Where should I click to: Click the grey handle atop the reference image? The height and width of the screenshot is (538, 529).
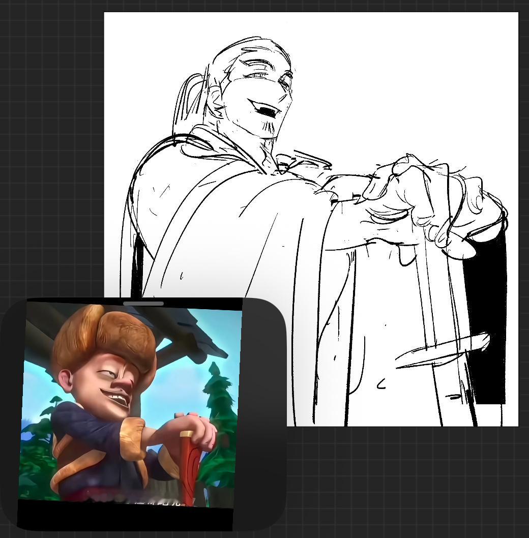(143, 304)
